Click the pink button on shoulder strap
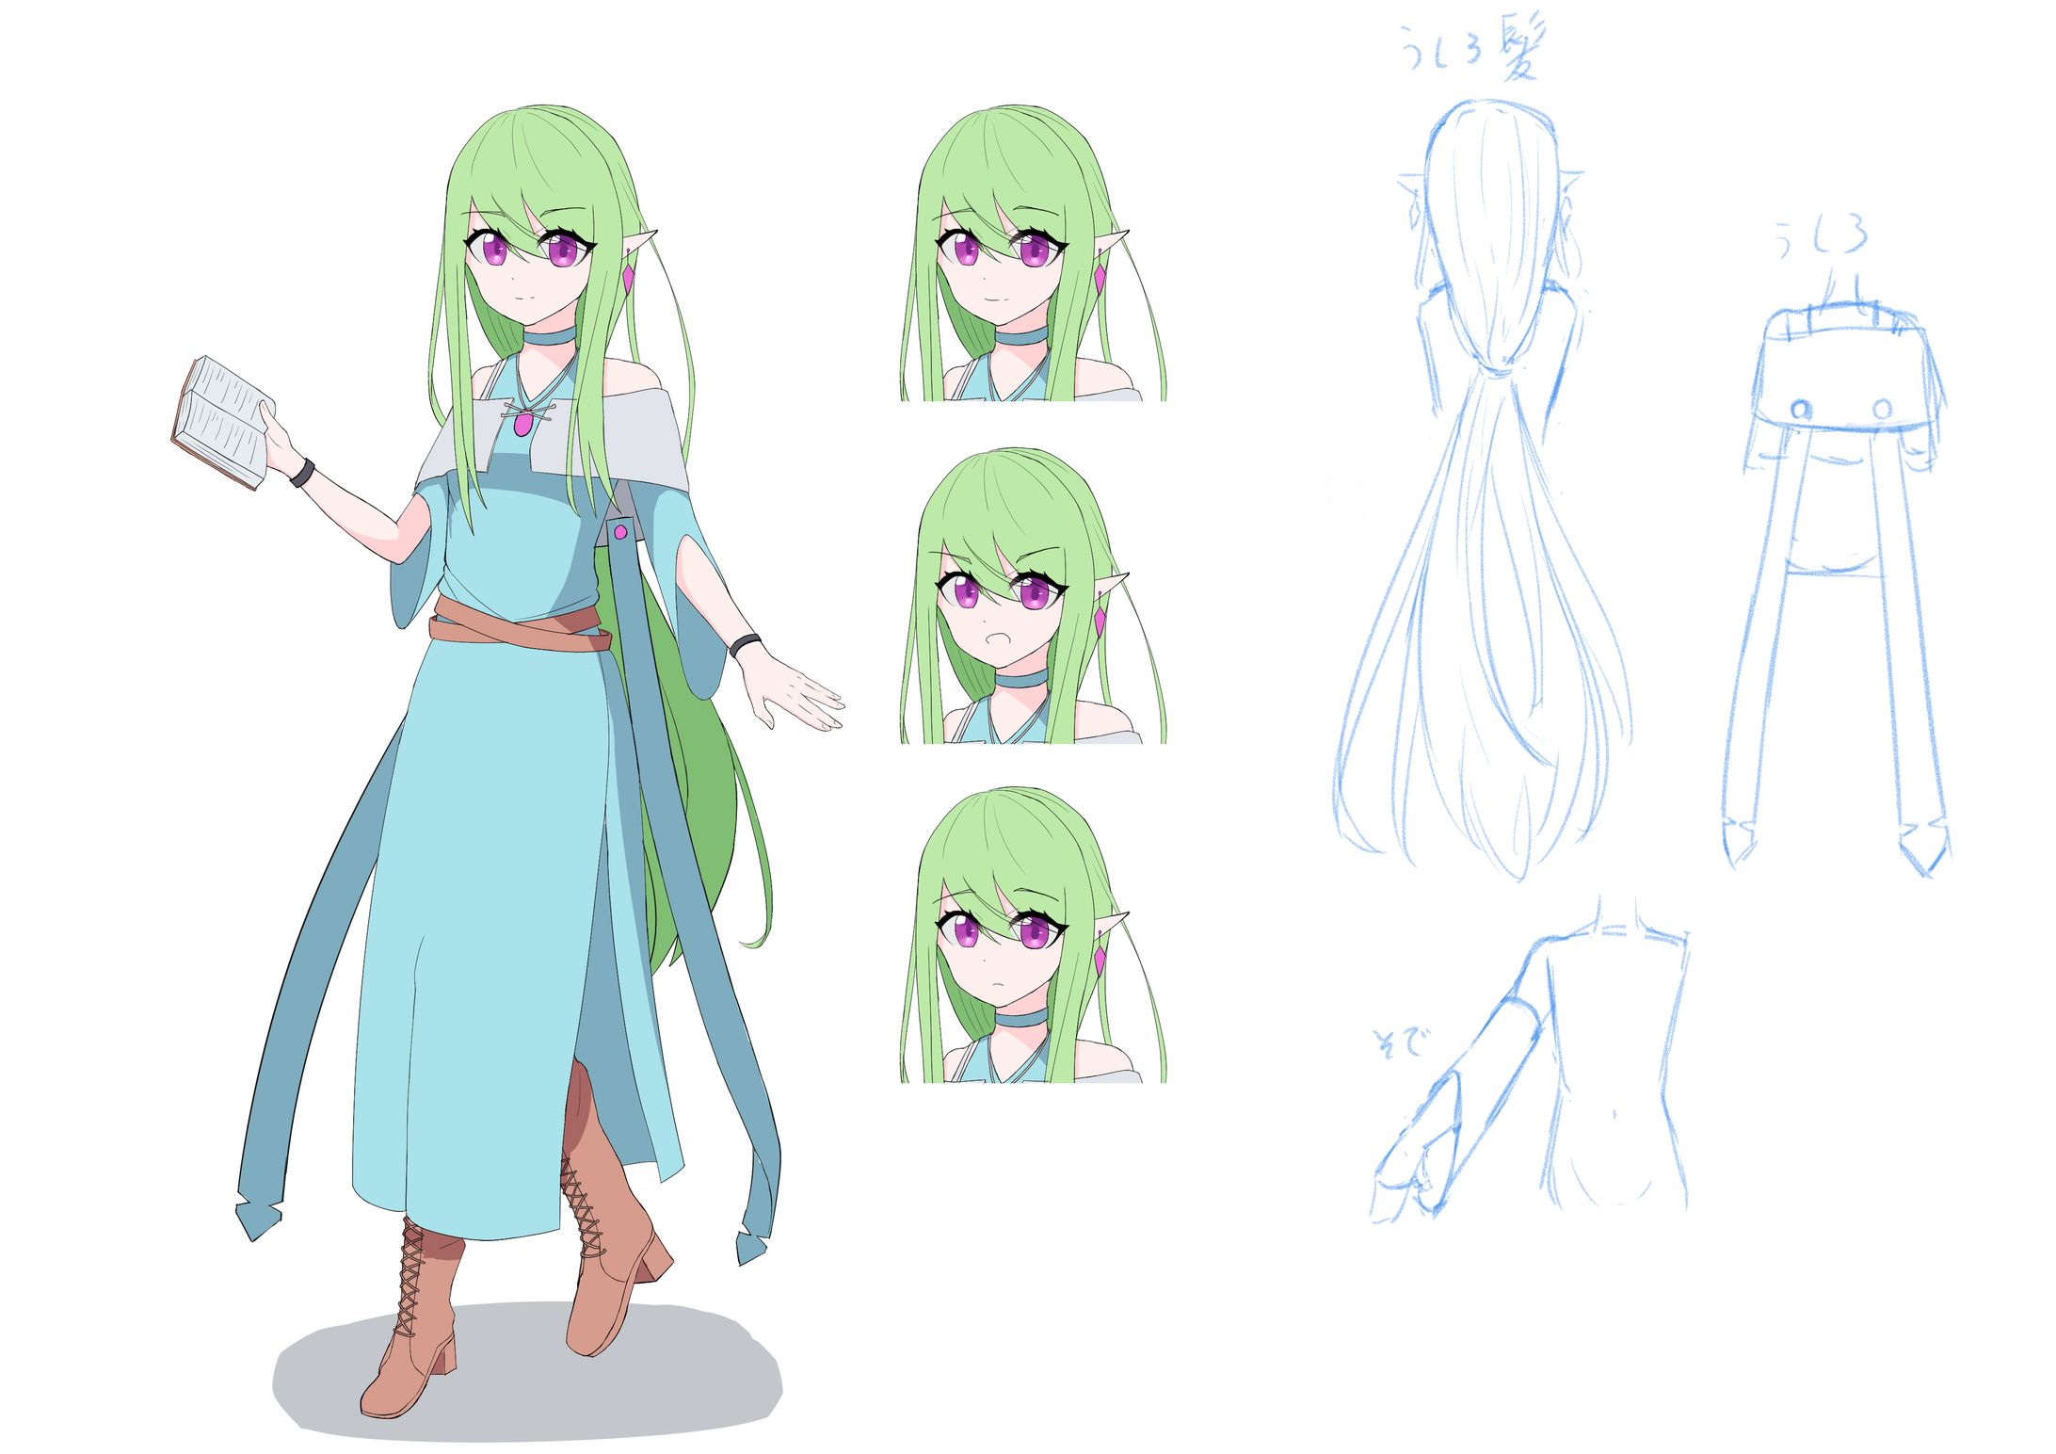 (620, 533)
